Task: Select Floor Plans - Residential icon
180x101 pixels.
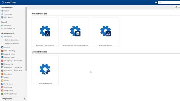Action: tap(3, 71)
